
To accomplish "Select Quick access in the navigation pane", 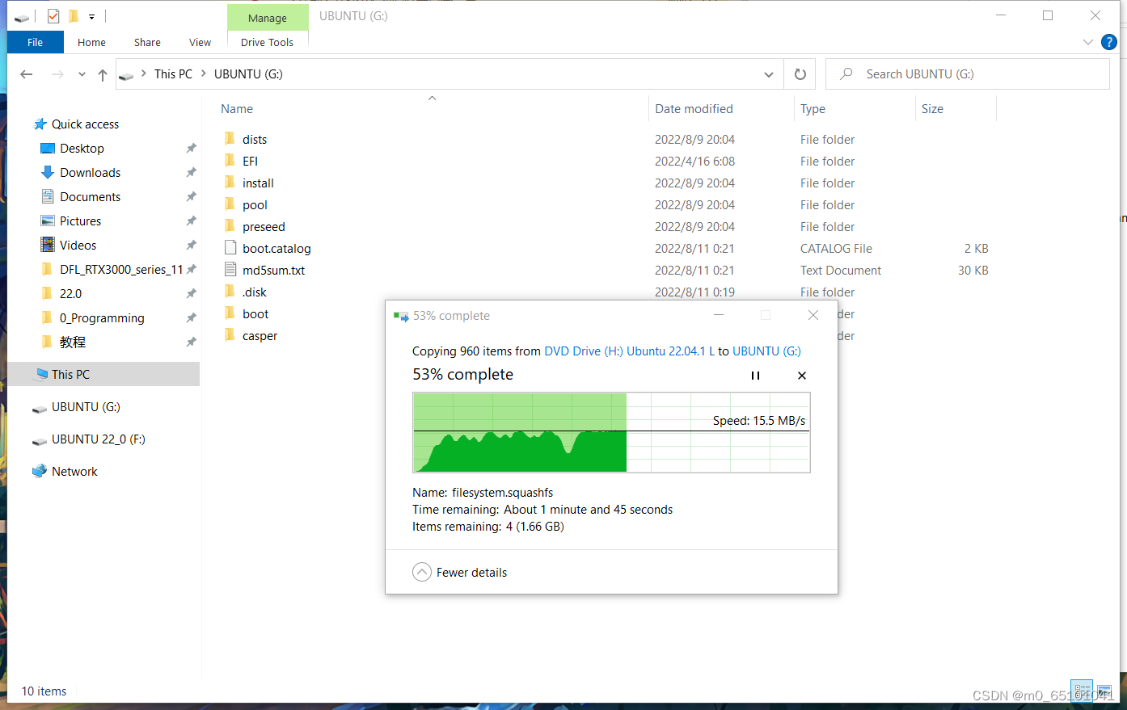I will pos(85,124).
